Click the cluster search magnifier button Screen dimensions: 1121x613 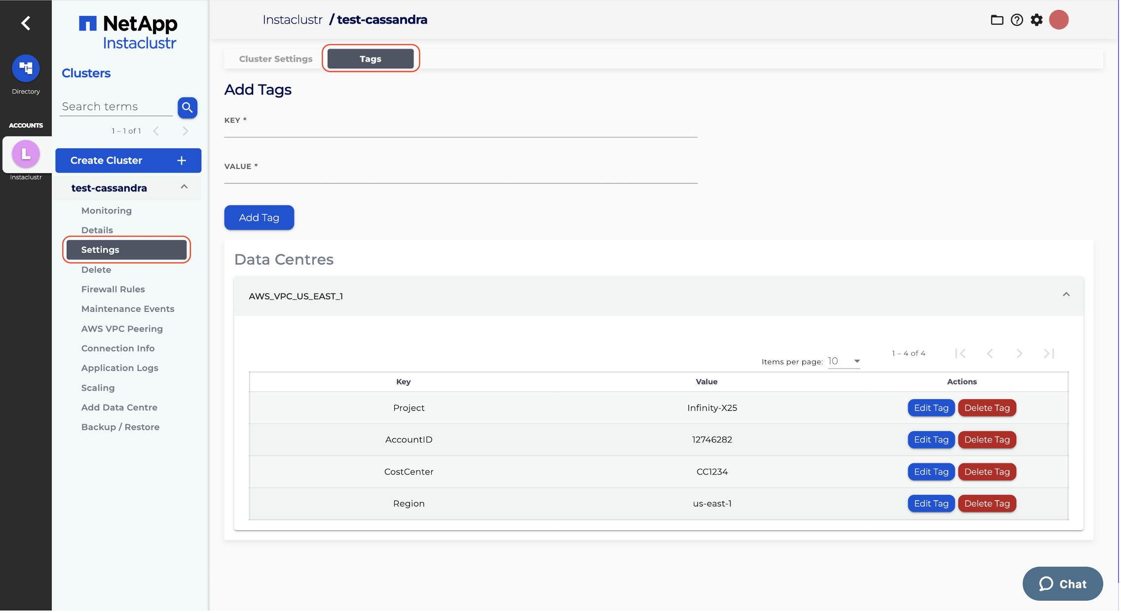coord(187,107)
